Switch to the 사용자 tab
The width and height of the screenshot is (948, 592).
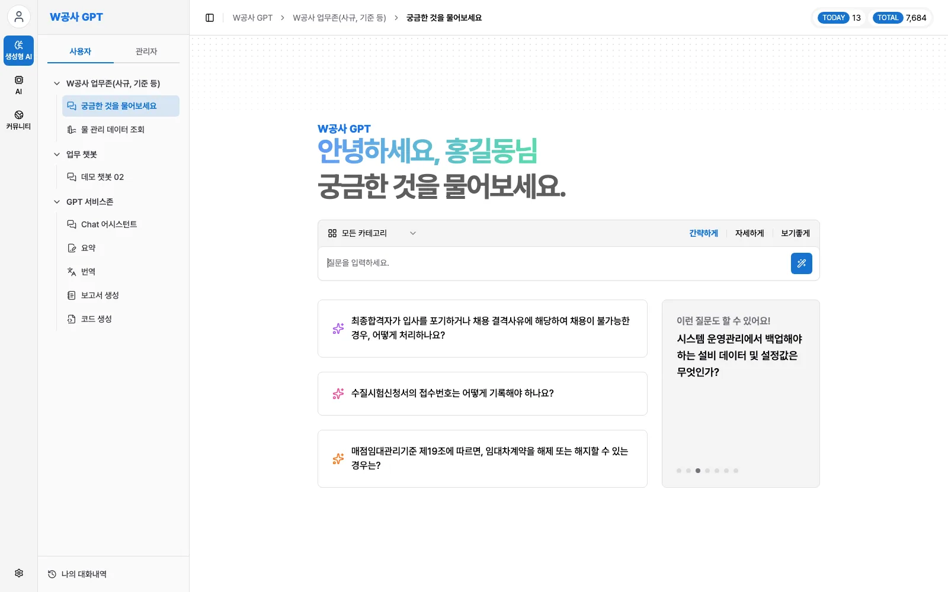point(81,52)
